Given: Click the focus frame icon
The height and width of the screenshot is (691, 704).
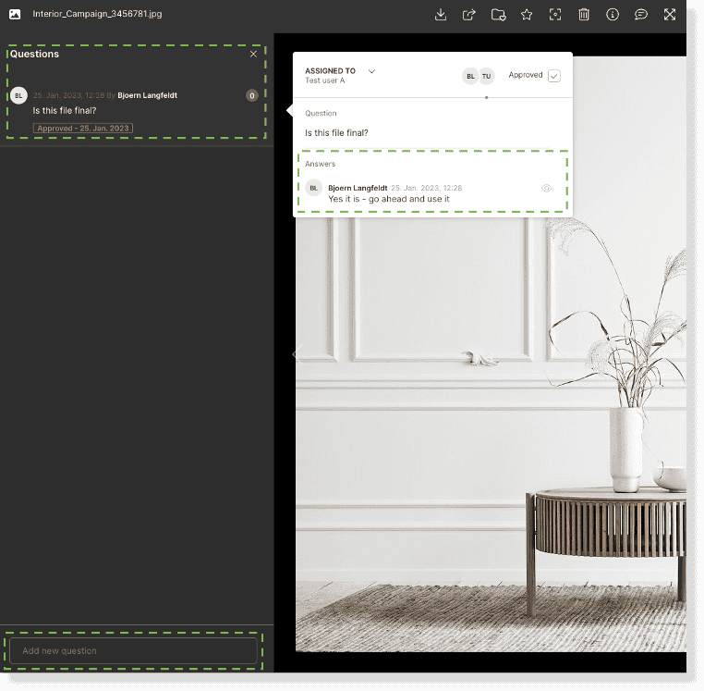Looking at the screenshot, I should [555, 15].
